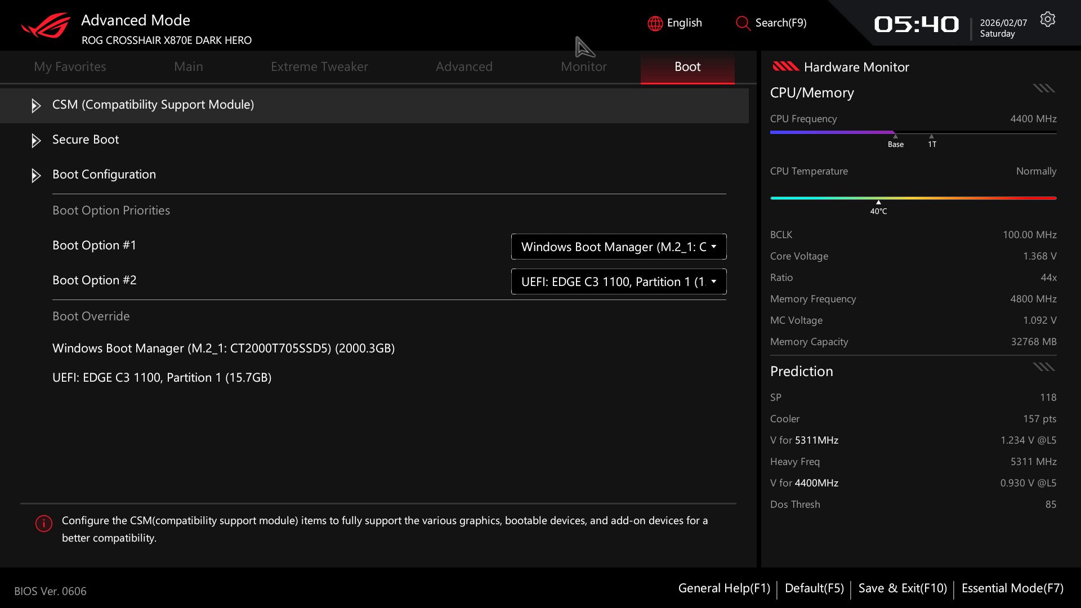Switch to the Advanced tab
This screenshot has height=608, width=1081.
coord(464,66)
